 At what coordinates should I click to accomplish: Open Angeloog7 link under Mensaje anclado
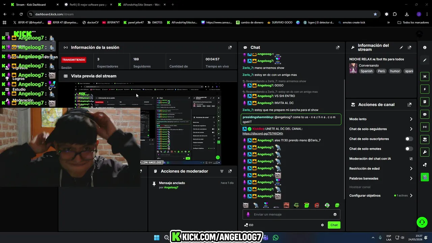click(171, 187)
